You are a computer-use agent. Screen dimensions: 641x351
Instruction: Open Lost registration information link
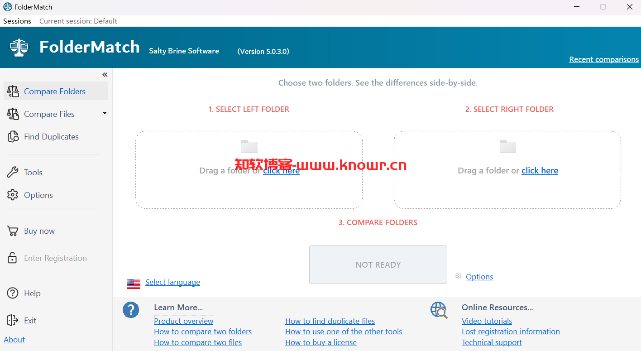pos(511,332)
